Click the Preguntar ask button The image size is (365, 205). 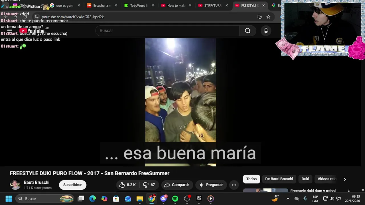tap(211, 185)
